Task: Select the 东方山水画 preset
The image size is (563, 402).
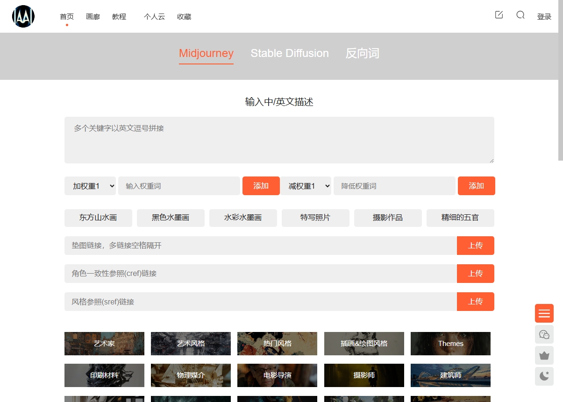Action: tap(98, 218)
